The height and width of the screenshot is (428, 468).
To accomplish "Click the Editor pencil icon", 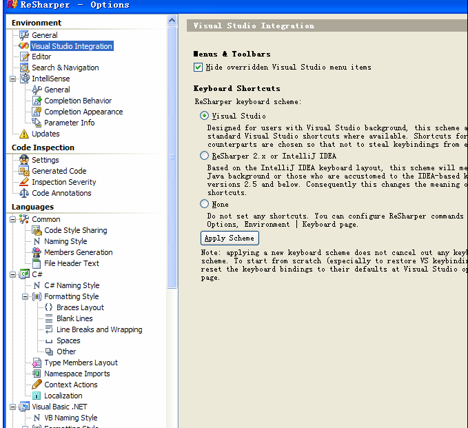I will coord(24,57).
